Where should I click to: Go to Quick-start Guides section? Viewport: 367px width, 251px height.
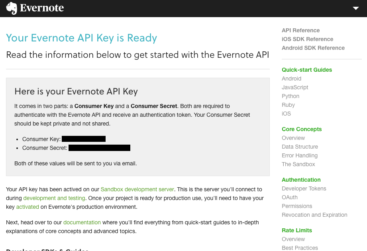coord(306,70)
